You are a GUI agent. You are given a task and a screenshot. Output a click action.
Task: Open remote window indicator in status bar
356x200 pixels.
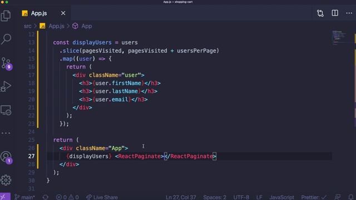pos(5,197)
